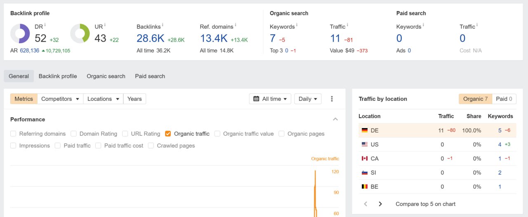Open the Organic search tab
This screenshot has height=217, width=528.
(106, 76)
